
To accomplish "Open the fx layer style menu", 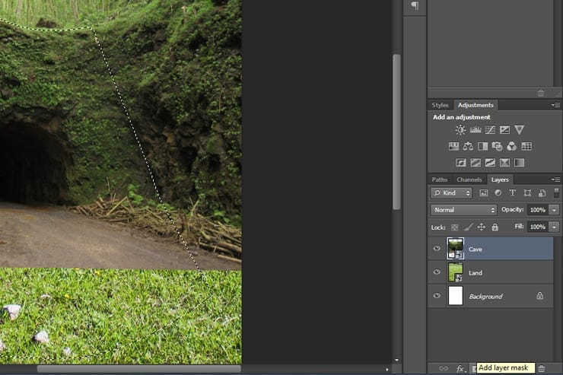I will (460, 369).
